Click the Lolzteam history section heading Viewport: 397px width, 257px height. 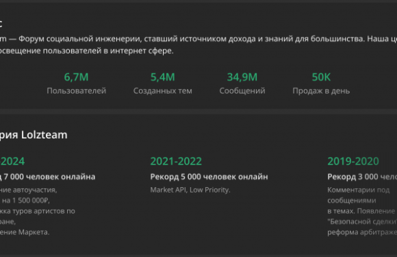(34, 135)
